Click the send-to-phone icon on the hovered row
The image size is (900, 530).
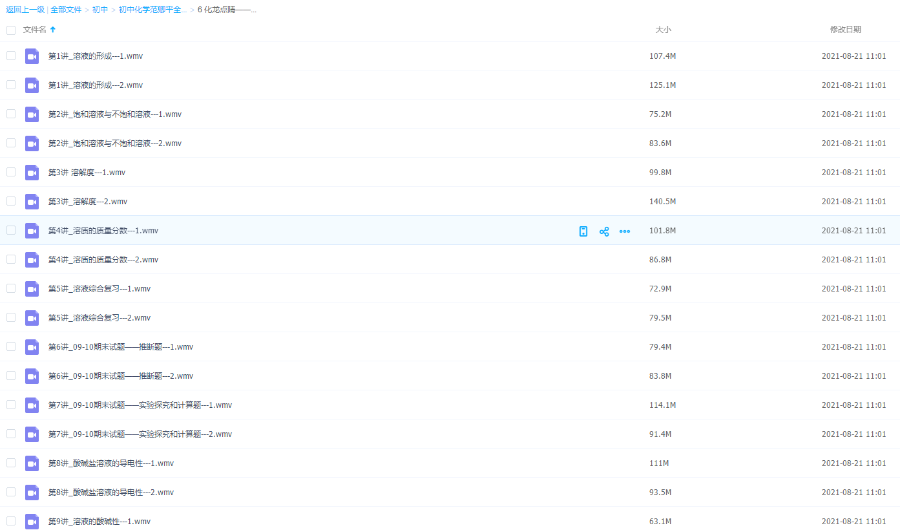[x=583, y=231]
